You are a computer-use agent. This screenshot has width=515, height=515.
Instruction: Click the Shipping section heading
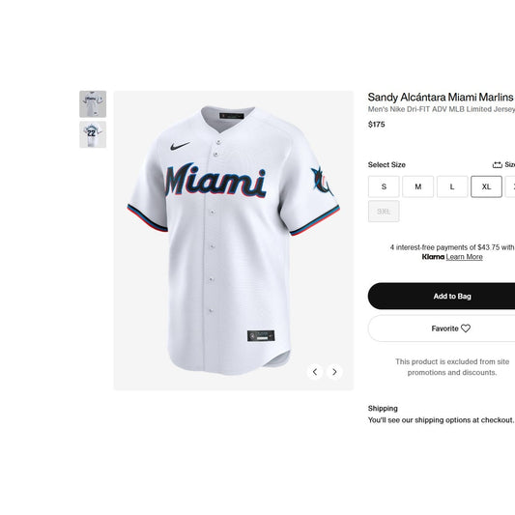(383, 409)
